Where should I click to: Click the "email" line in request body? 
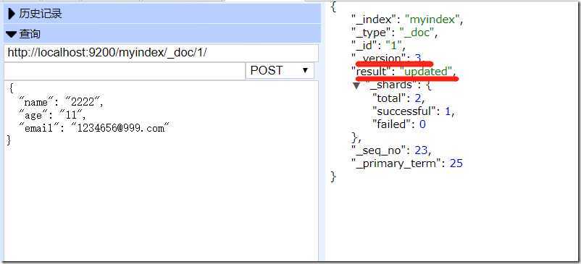tap(94, 128)
